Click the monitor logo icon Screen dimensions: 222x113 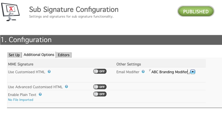point(10,12)
